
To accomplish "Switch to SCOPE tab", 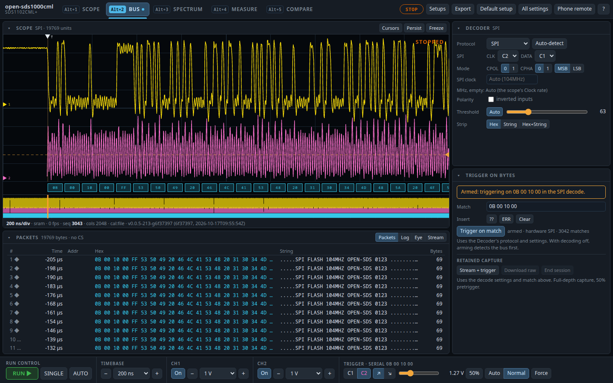I will [x=81, y=9].
